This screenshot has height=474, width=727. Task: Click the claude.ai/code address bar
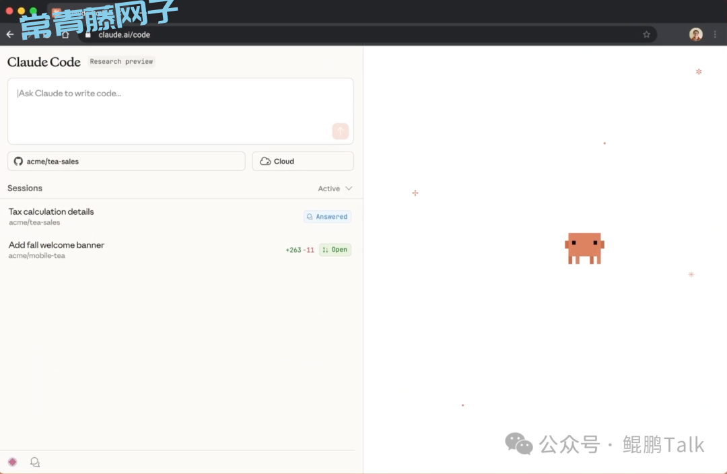click(x=363, y=35)
